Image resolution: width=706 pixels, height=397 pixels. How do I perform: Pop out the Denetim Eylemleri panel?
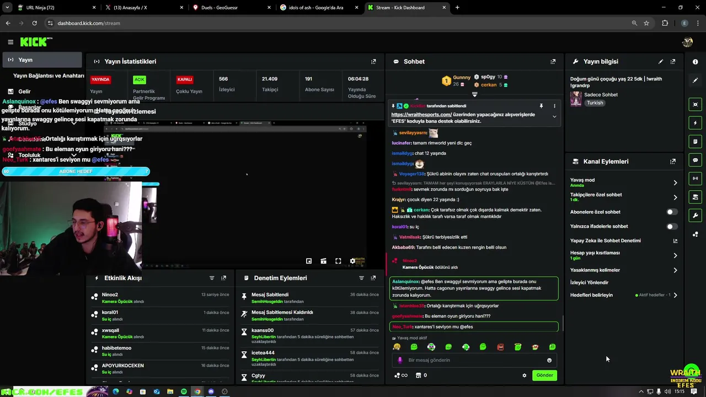pos(373,278)
